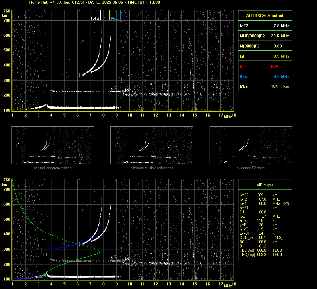Click the Rome date/time title at top
Image resolution: width=317 pixels, height=289 pixels.
[x=94, y=2]
